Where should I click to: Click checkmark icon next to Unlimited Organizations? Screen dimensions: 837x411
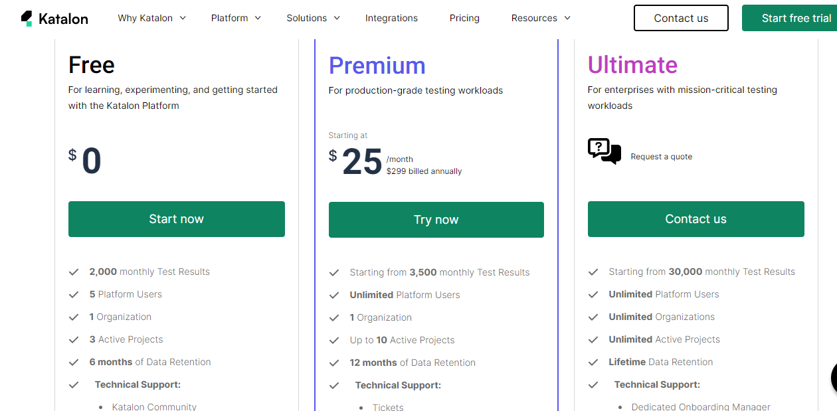(x=593, y=317)
